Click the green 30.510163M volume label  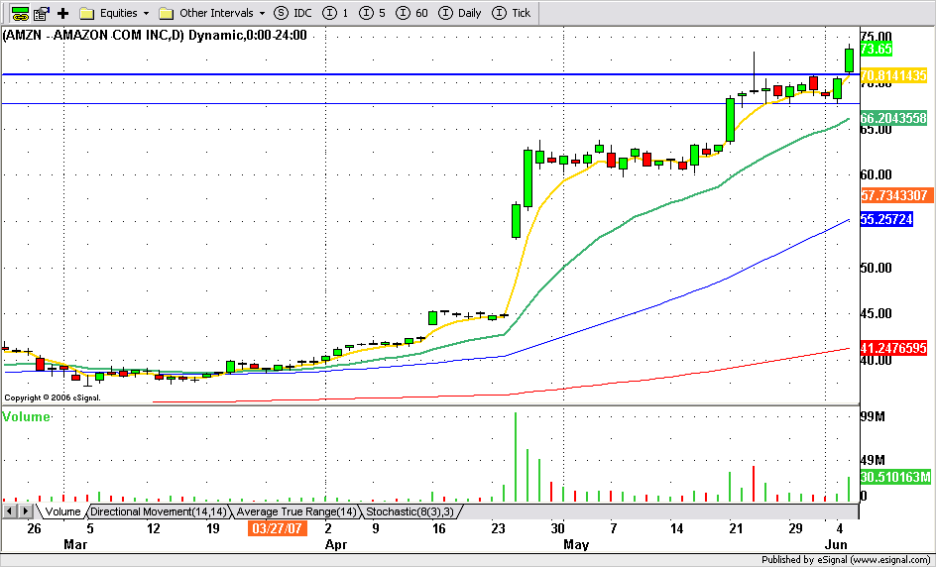pyautogui.click(x=895, y=477)
